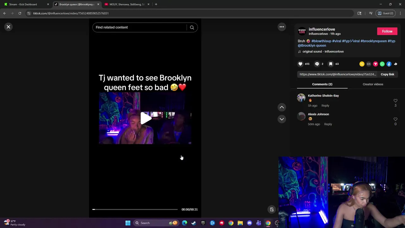This screenshot has width=405, height=228.
Task: Repost the video using yellow repost icon
Action: 362,64
